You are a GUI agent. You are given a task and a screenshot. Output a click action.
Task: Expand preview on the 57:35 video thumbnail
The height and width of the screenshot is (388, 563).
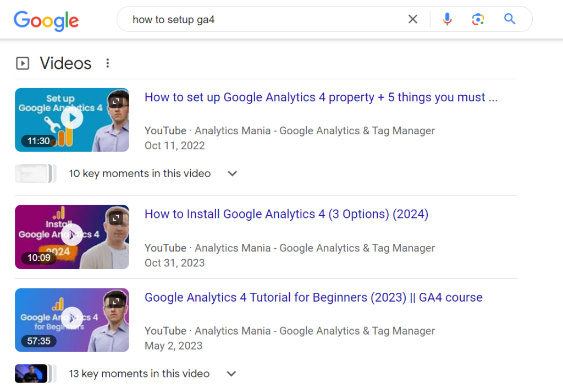pos(116,302)
